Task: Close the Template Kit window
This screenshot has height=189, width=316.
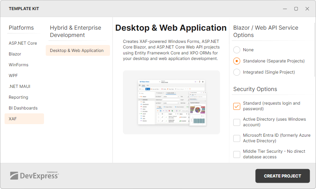Action: (x=307, y=9)
